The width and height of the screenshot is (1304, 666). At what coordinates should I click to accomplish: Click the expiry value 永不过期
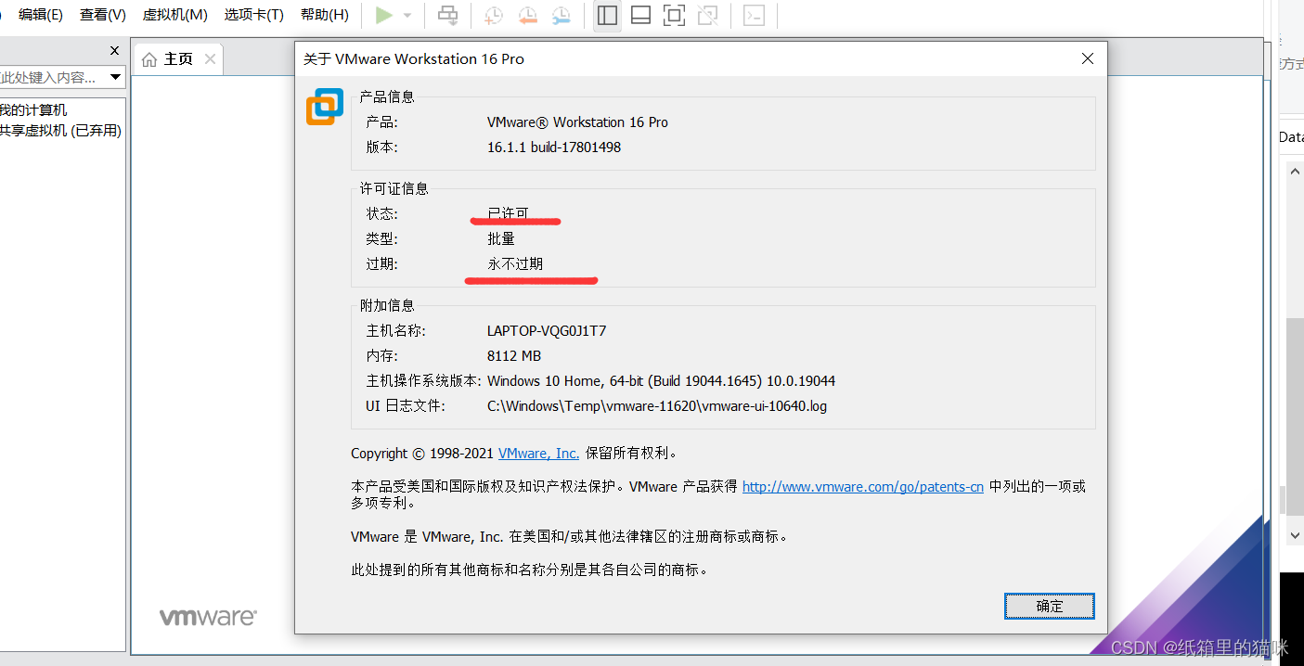point(515,264)
